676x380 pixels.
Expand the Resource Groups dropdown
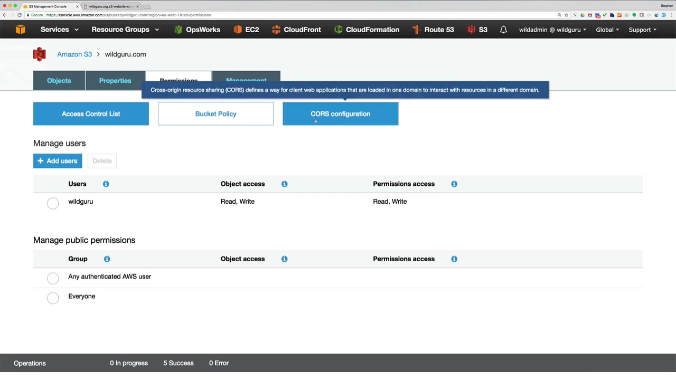click(x=125, y=30)
